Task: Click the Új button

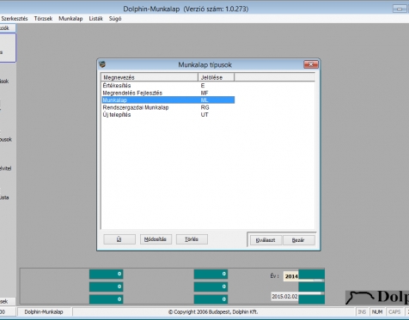Action: point(119,239)
